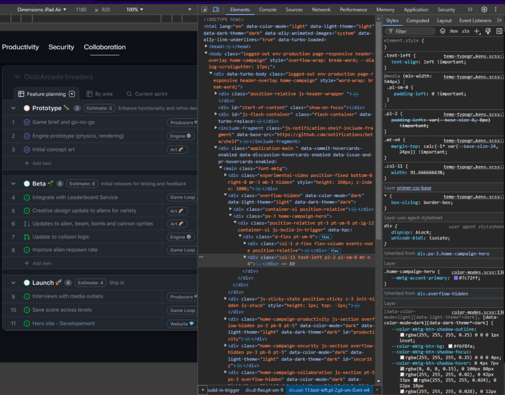
Task: Toggle the computed styles sidebar icon
Action: pos(499,31)
